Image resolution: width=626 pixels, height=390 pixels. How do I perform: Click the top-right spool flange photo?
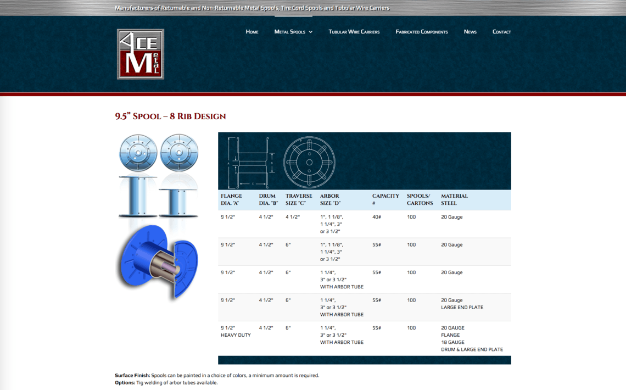[x=180, y=153]
